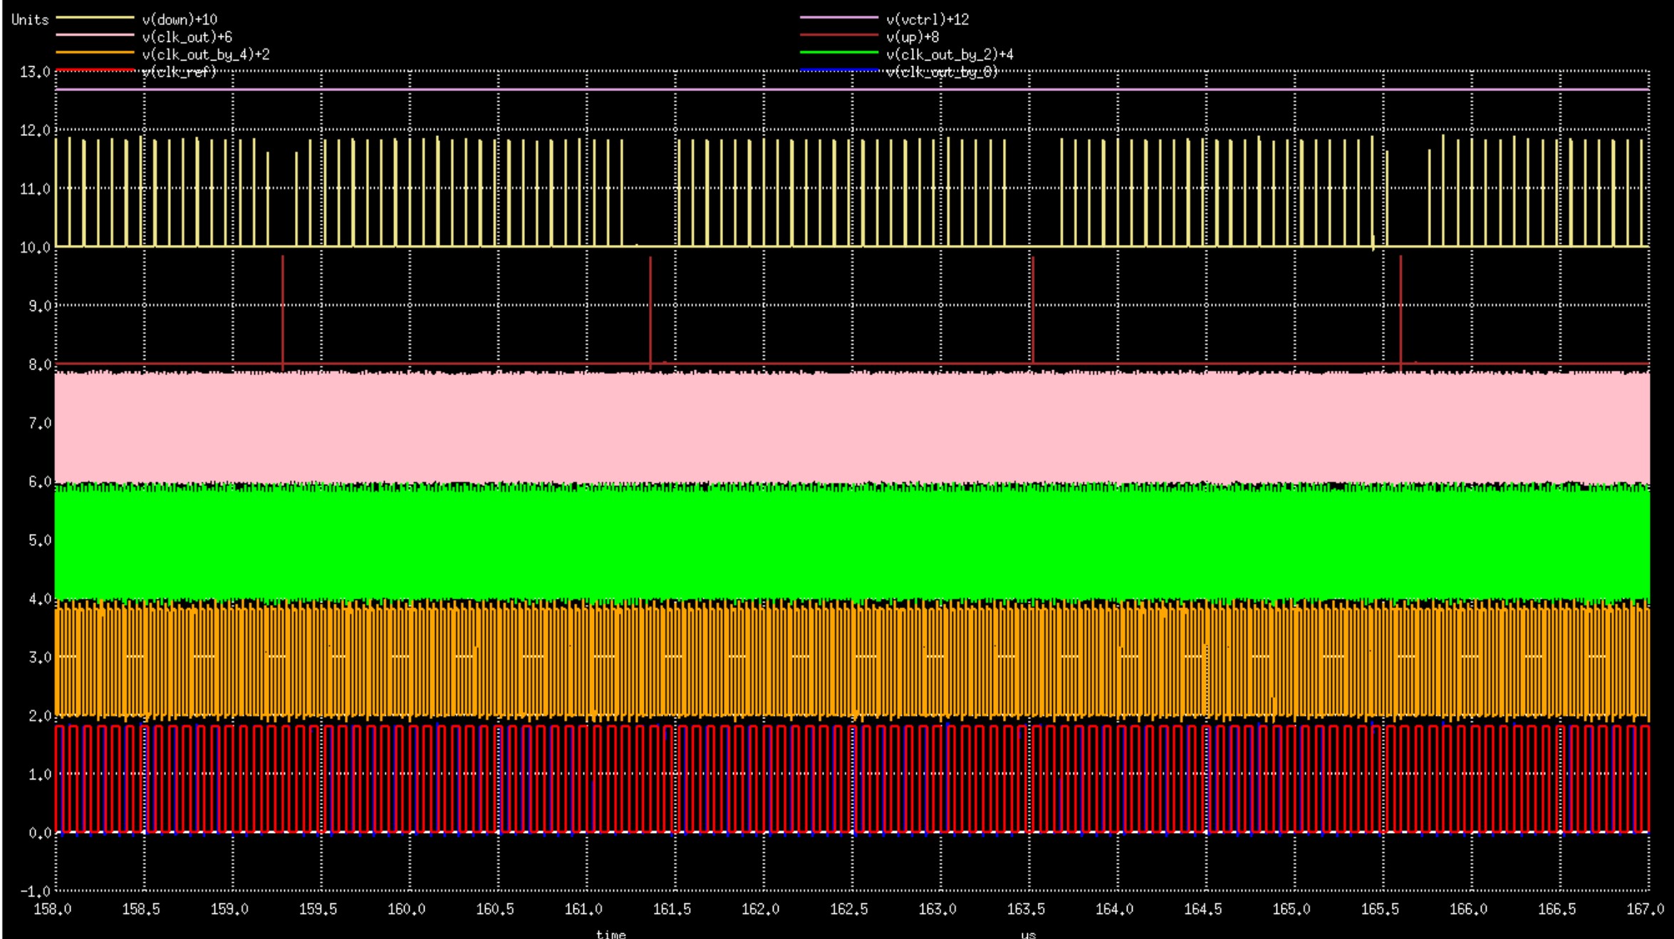Click the v(up)+8 legend label
This screenshot has width=1674, height=939.
coord(913,37)
